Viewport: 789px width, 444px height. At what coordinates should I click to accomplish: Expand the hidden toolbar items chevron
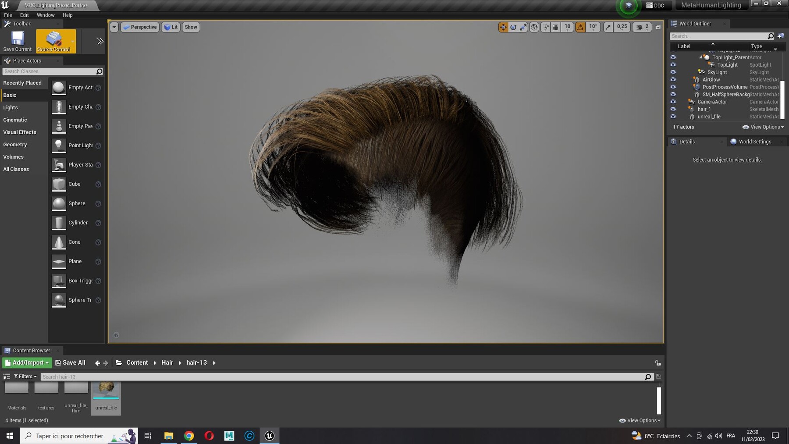100,41
